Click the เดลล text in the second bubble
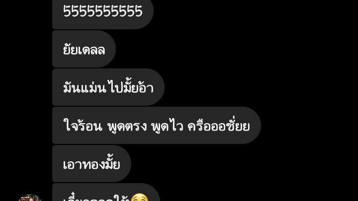The width and height of the screenshot is (358, 201). coord(91,50)
